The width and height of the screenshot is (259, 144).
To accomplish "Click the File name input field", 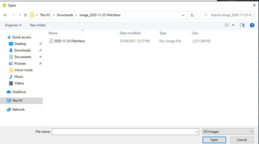I will tap(123, 132).
